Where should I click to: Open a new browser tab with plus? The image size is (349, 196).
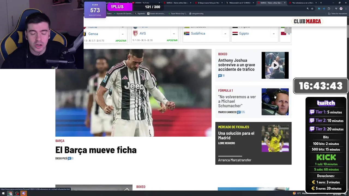point(321,3)
